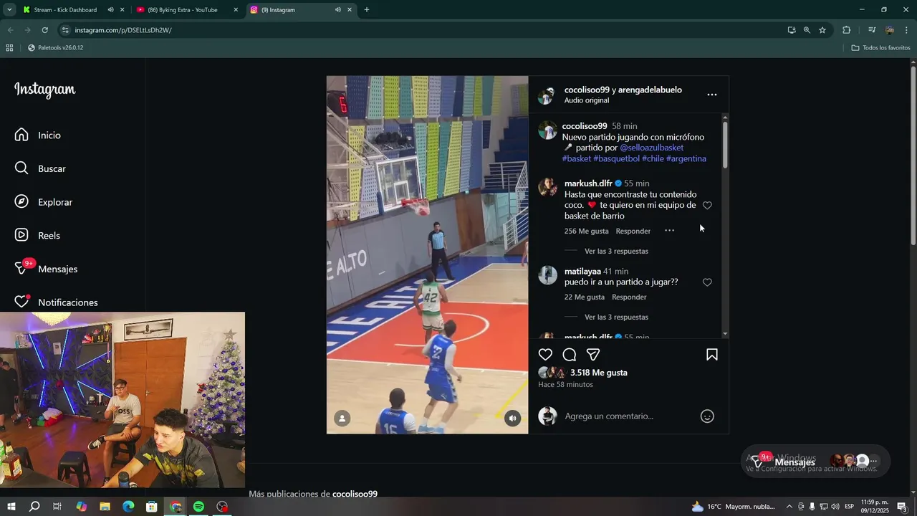
Task: Open the browser zoom magnifier icon
Action: click(x=807, y=30)
